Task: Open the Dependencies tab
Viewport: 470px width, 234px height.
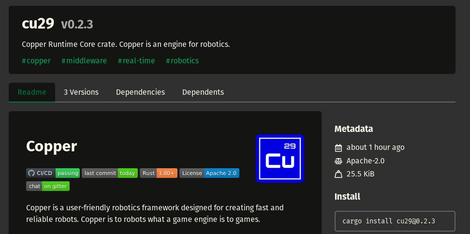Action: pos(140,92)
